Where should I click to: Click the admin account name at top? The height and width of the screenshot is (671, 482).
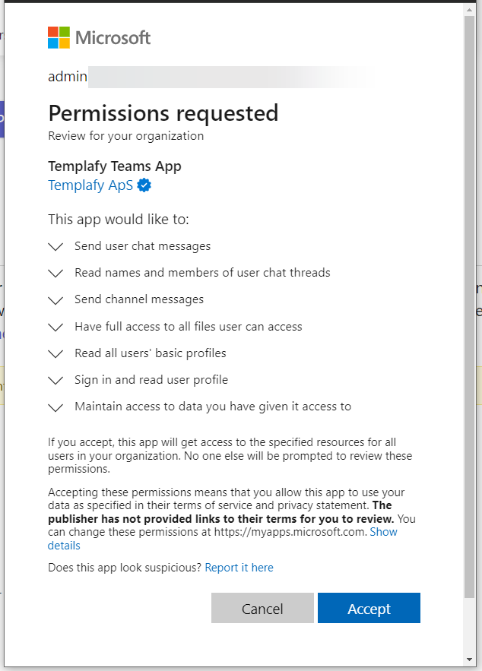click(x=68, y=76)
